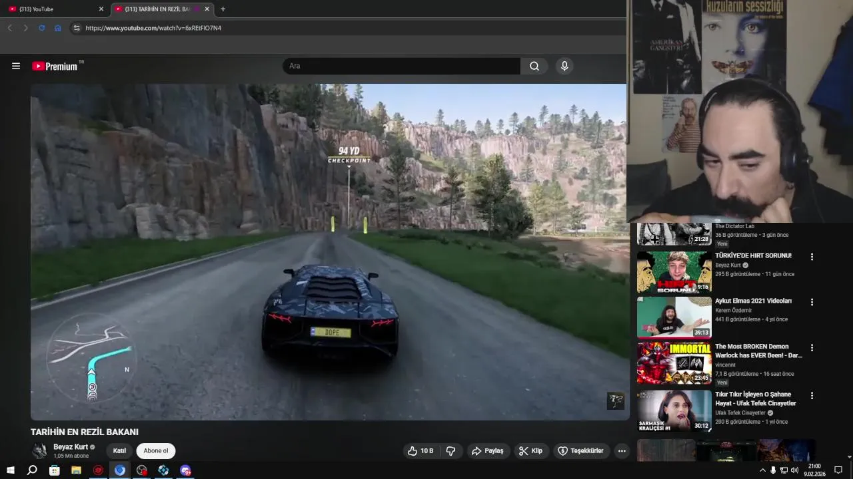Click microphone tray icon
The width and height of the screenshot is (853, 479).
point(773,470)
